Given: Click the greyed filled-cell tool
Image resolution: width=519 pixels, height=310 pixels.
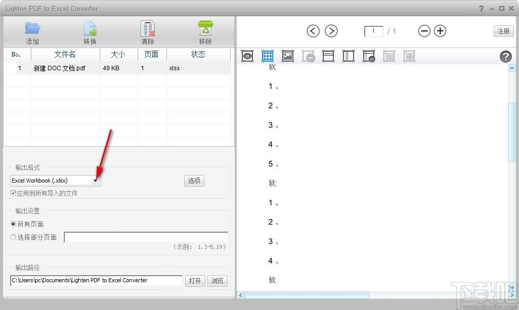Looking at the screenshot, I should pyautogui.click(x=389, y=56).
